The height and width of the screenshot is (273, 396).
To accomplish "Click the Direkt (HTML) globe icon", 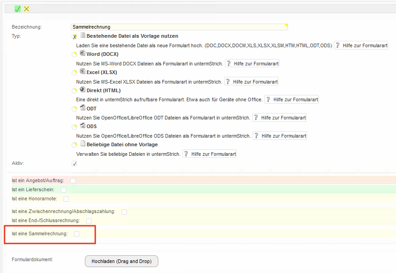I will [x=83, y=90].
